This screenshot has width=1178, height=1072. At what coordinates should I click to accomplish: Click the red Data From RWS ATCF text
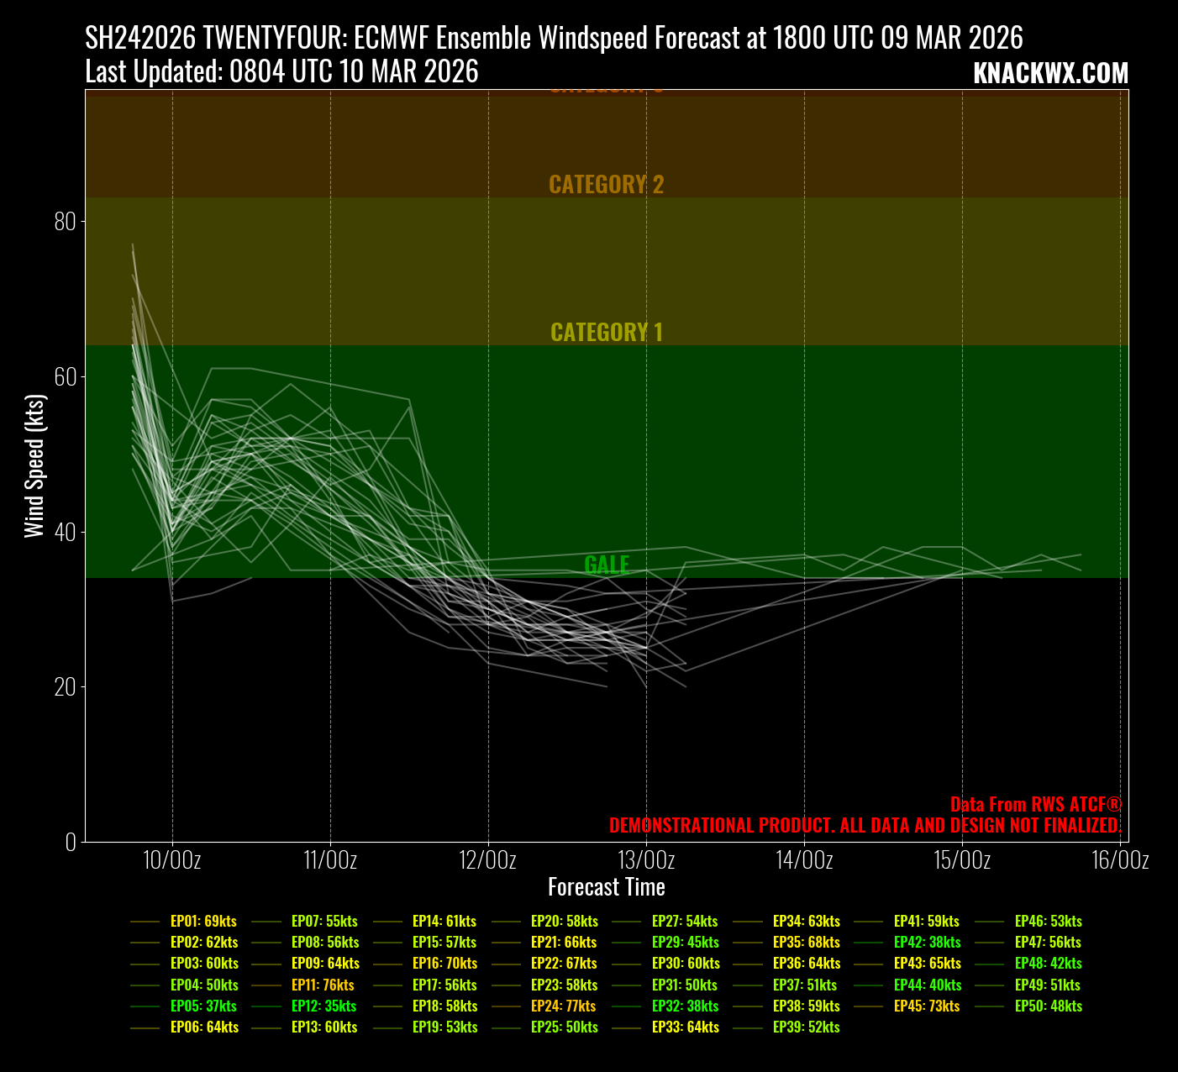tap(1035, 804)
